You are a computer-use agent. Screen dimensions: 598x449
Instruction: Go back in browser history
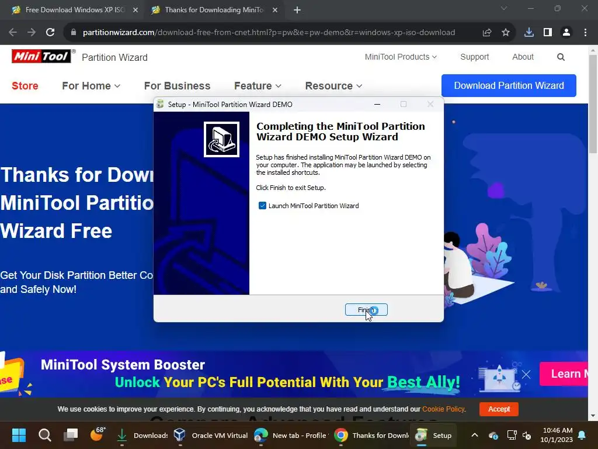13,33
